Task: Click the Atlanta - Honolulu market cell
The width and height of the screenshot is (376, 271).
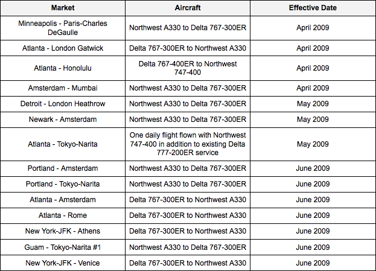Action: [x=63, y=68]
